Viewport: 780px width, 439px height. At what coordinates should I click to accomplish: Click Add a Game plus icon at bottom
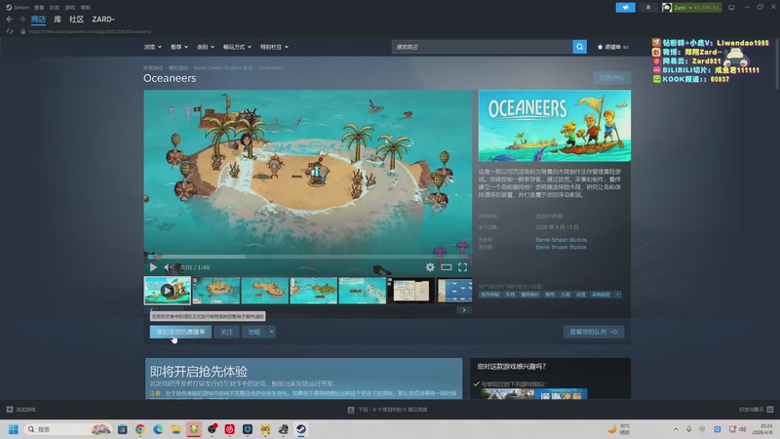pos(10,409)
